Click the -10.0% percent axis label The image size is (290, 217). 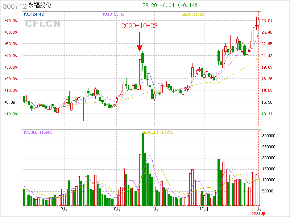pos(11,114)
